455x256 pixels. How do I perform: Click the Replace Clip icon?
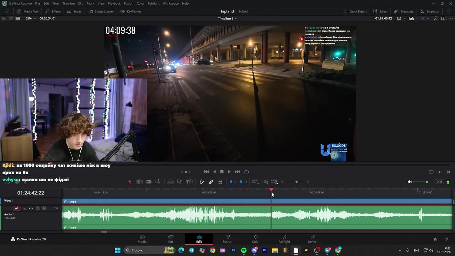[x=189, y=182]
